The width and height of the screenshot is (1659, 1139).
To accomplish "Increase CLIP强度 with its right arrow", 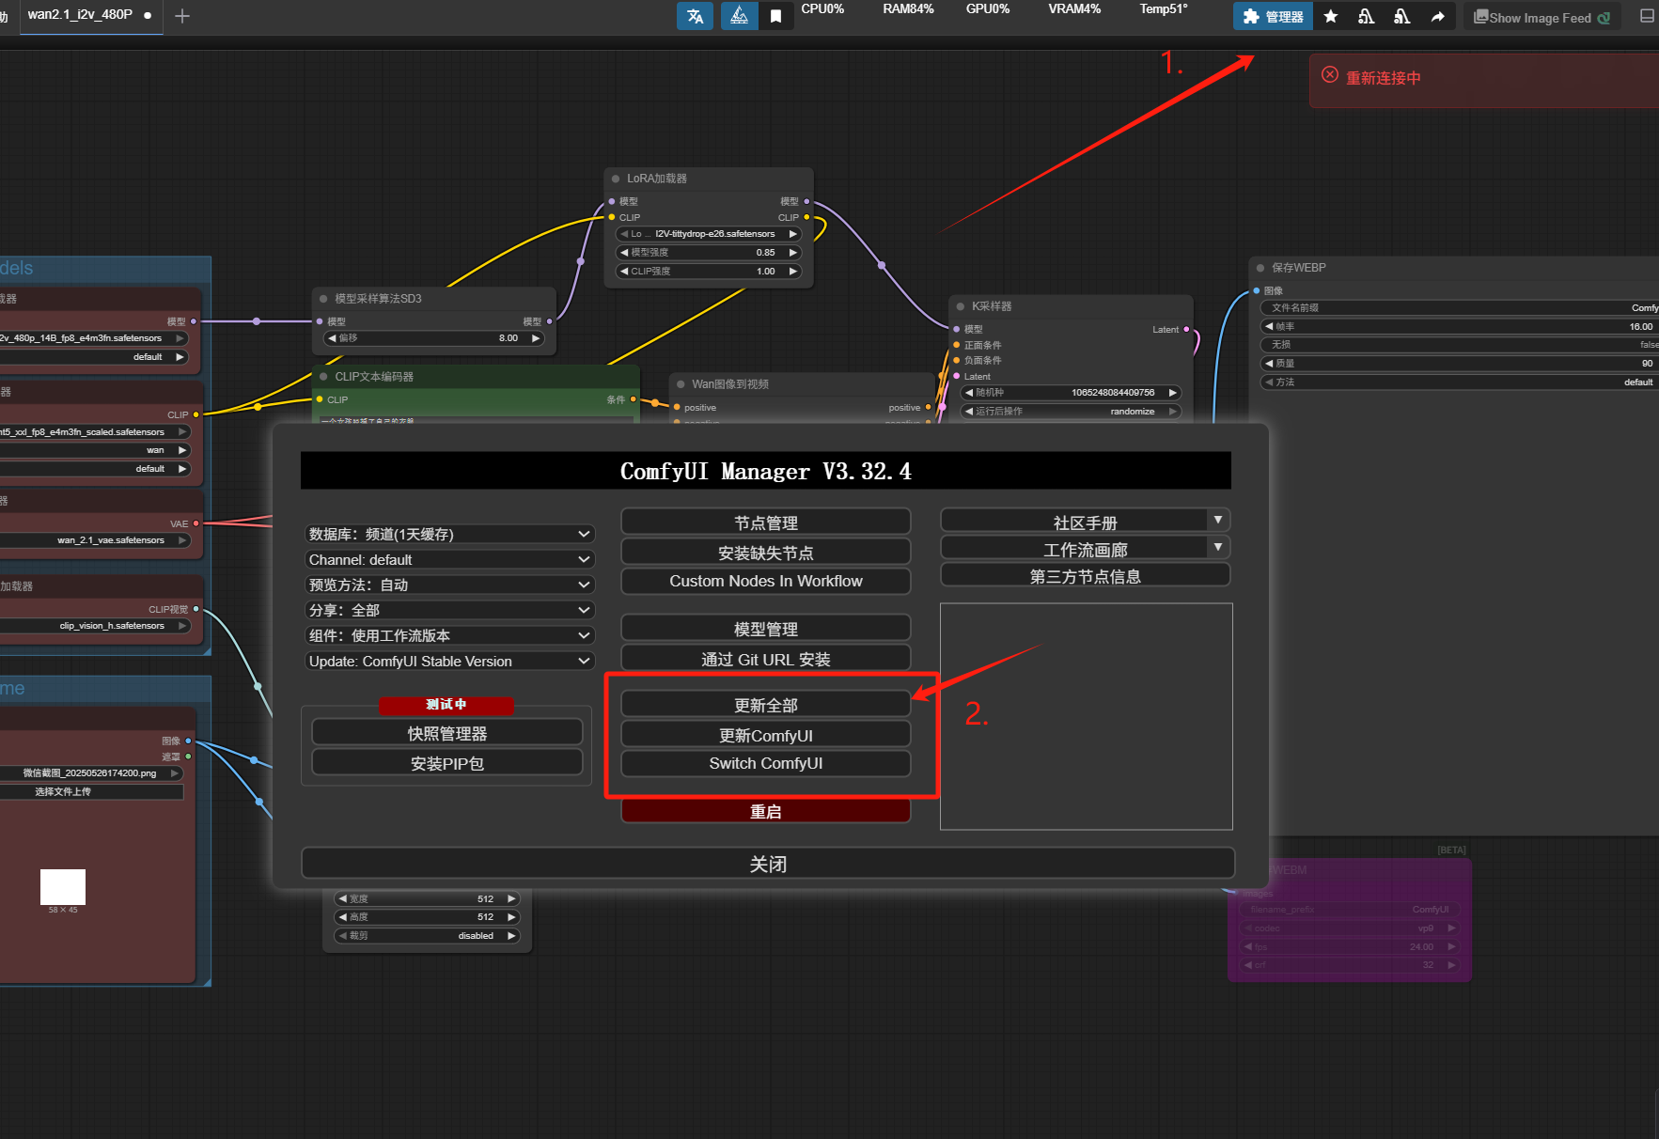I will tap(793, 272).
